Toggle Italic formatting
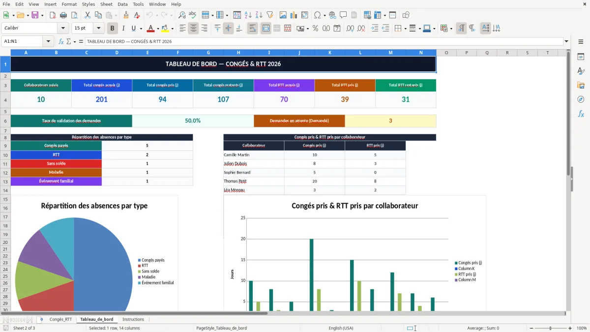Screen dimensions: 590x332 [x=123, y=29]
